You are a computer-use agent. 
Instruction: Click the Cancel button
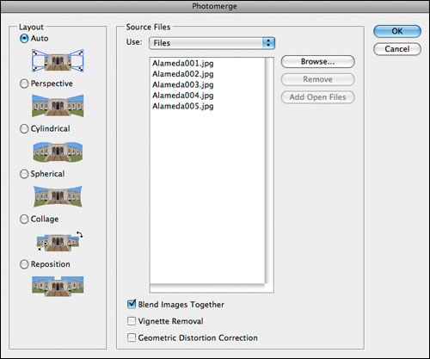pyautogui.click(x=397, y=49)
